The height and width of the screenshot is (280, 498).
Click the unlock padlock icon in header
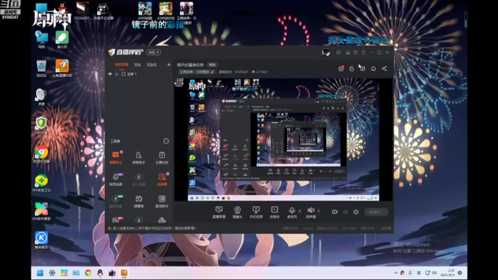[x=352, y=68]
